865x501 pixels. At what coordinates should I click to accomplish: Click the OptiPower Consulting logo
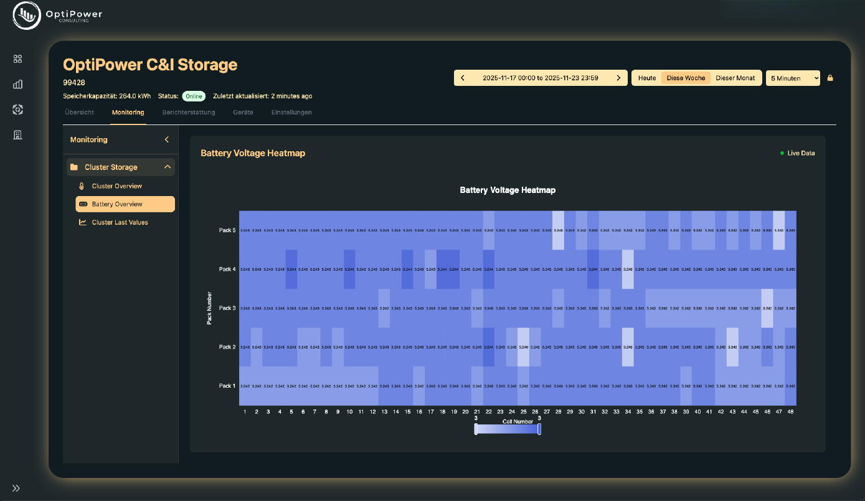58,16
